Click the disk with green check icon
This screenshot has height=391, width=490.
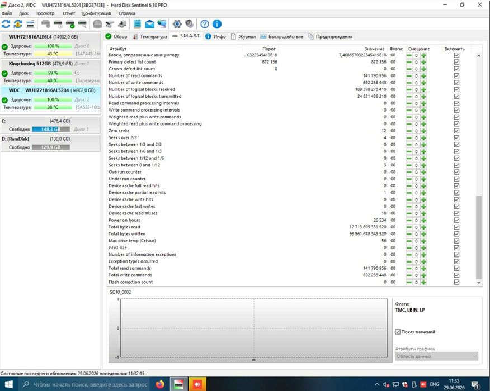coord(70,24)
